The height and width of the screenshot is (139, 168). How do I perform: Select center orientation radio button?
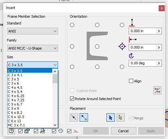click(97, 47)
